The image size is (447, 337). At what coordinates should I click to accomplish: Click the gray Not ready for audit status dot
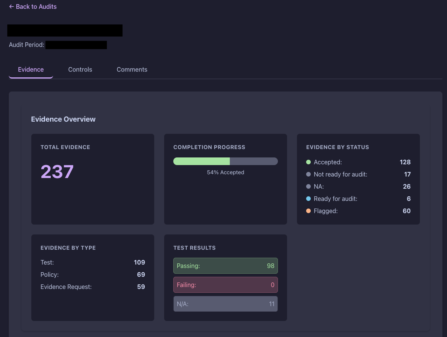click(308, 174)
